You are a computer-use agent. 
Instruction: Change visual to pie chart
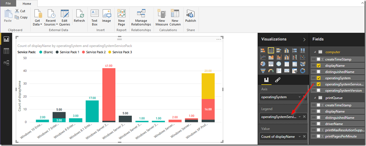263,64
